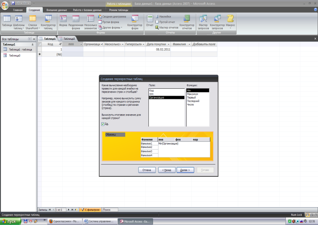Open the пуск Start button

tap(10, 221)
